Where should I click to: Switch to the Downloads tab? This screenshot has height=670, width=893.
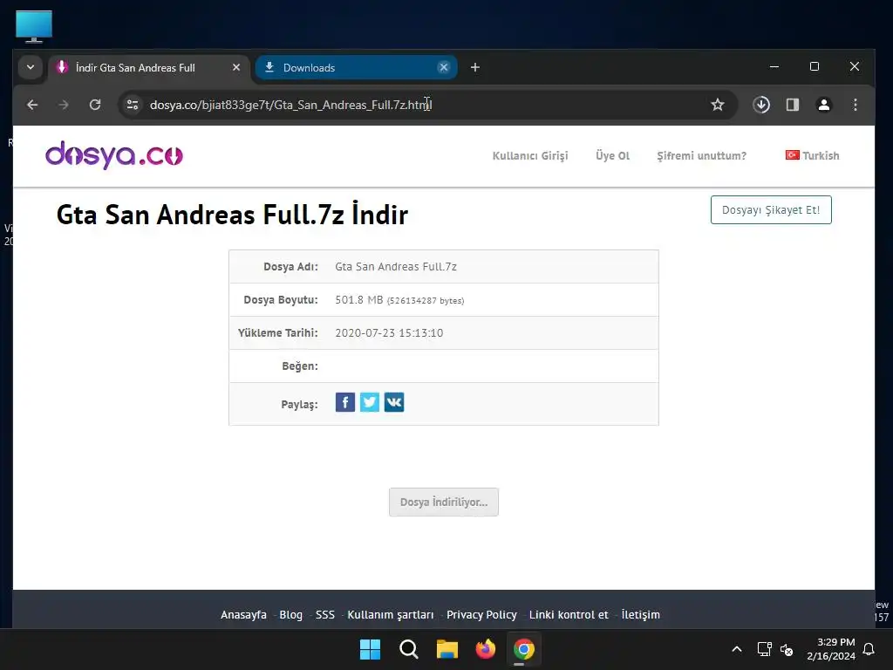pyautogui.click(x=356, y=67)
